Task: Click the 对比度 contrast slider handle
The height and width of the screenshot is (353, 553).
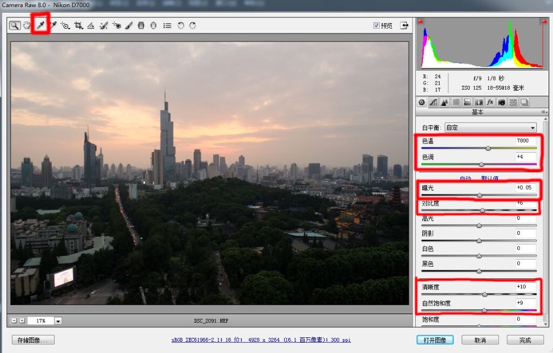Action: pos(482,210)
